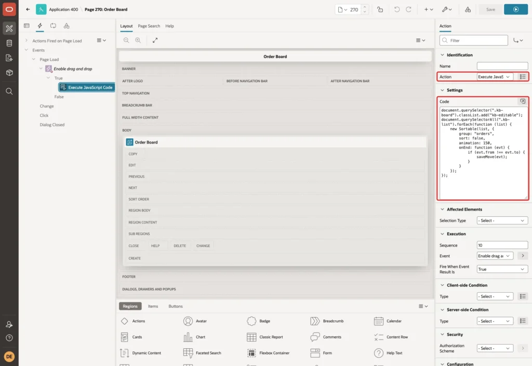The height and width of the screenshot is (366, 532).
Task: Open the gallery options menu
Action: (423, 306)
